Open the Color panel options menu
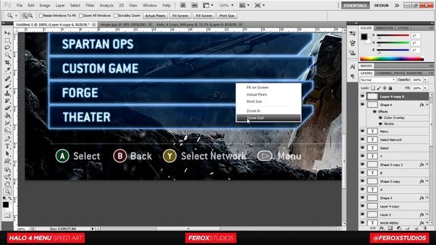 tap(431, 28)
